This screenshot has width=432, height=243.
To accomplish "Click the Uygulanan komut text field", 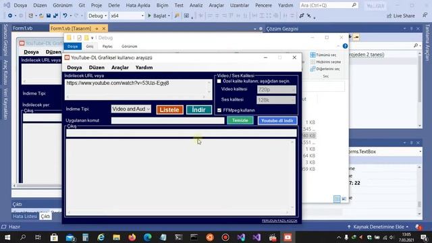I will (167, 120).
